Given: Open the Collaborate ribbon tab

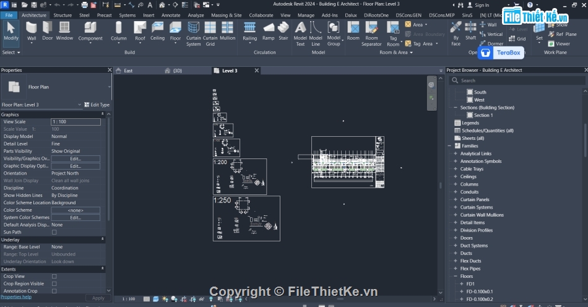Looking at the screenshot, I should coord(261,15).
